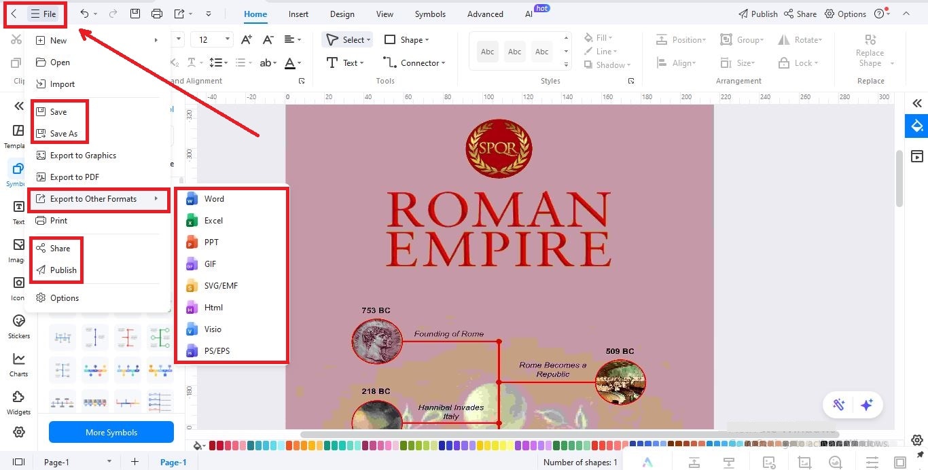Select Visio in the export formats submenu
This screenshot has height=470, width=928.
click(232, 329)
